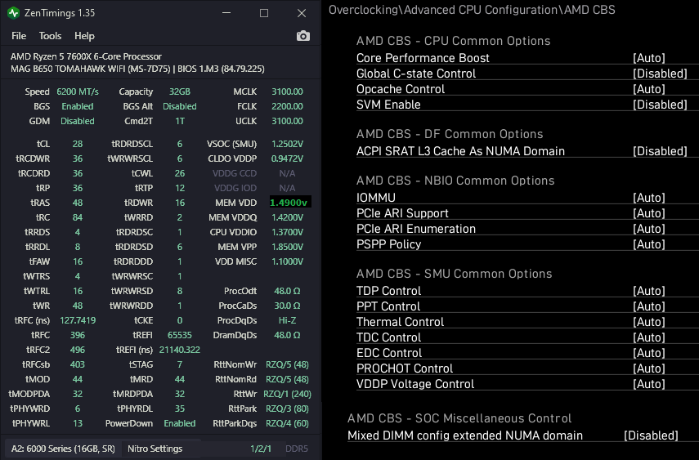This screenshot has width=699, height=460.
Task: Click the AMD Ryzen 5 7600X processor name
Action: (86, 56)
